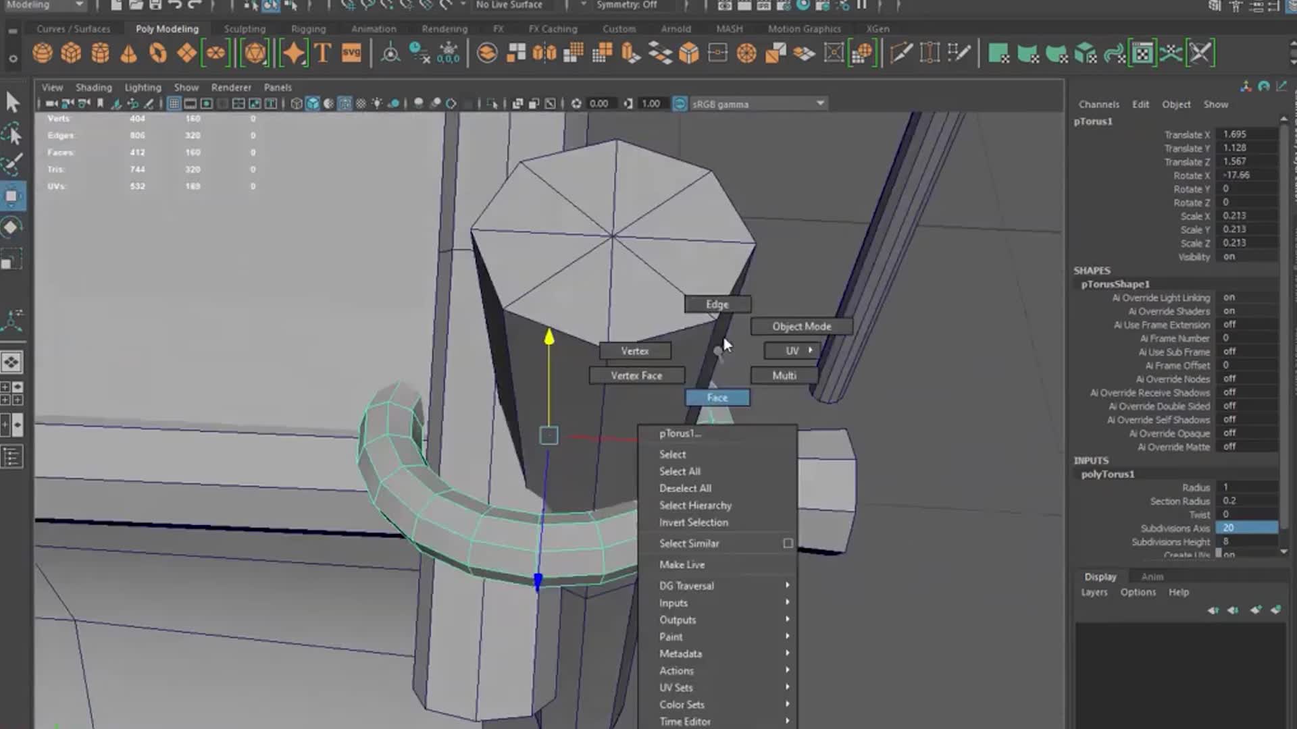The image size is (1297, 729).
Task: Check the Select Similar option box
Action: (788, 543)
